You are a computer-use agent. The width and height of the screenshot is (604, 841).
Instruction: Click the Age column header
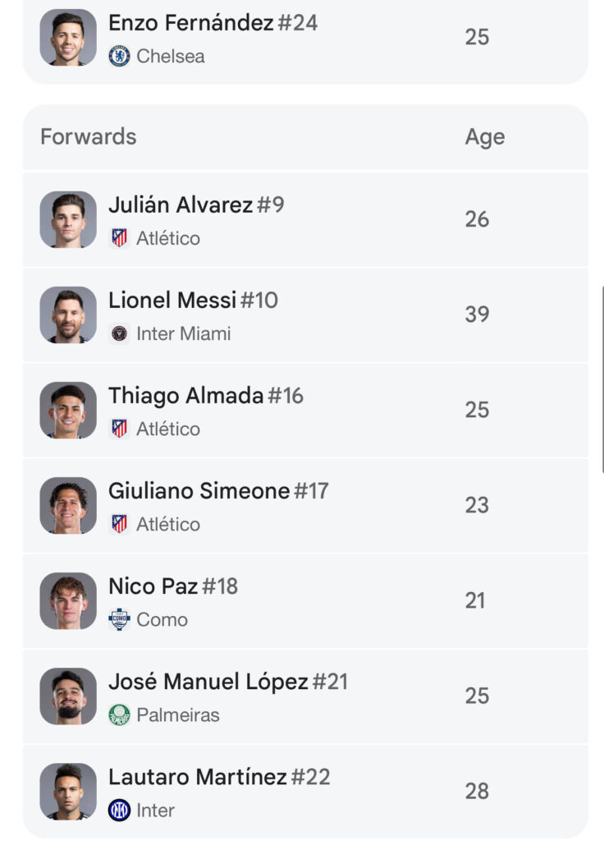pyautogui.click(x=484, y=137)
